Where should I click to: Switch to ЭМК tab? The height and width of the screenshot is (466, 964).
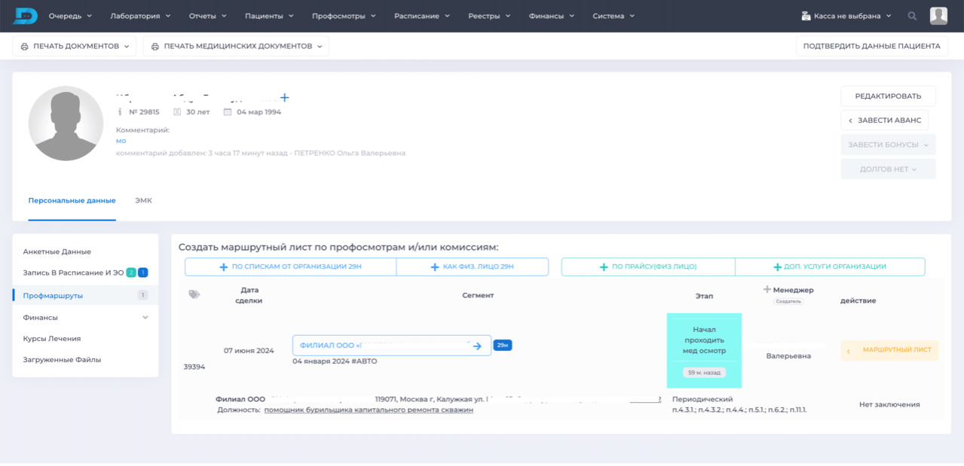point(143,201)
